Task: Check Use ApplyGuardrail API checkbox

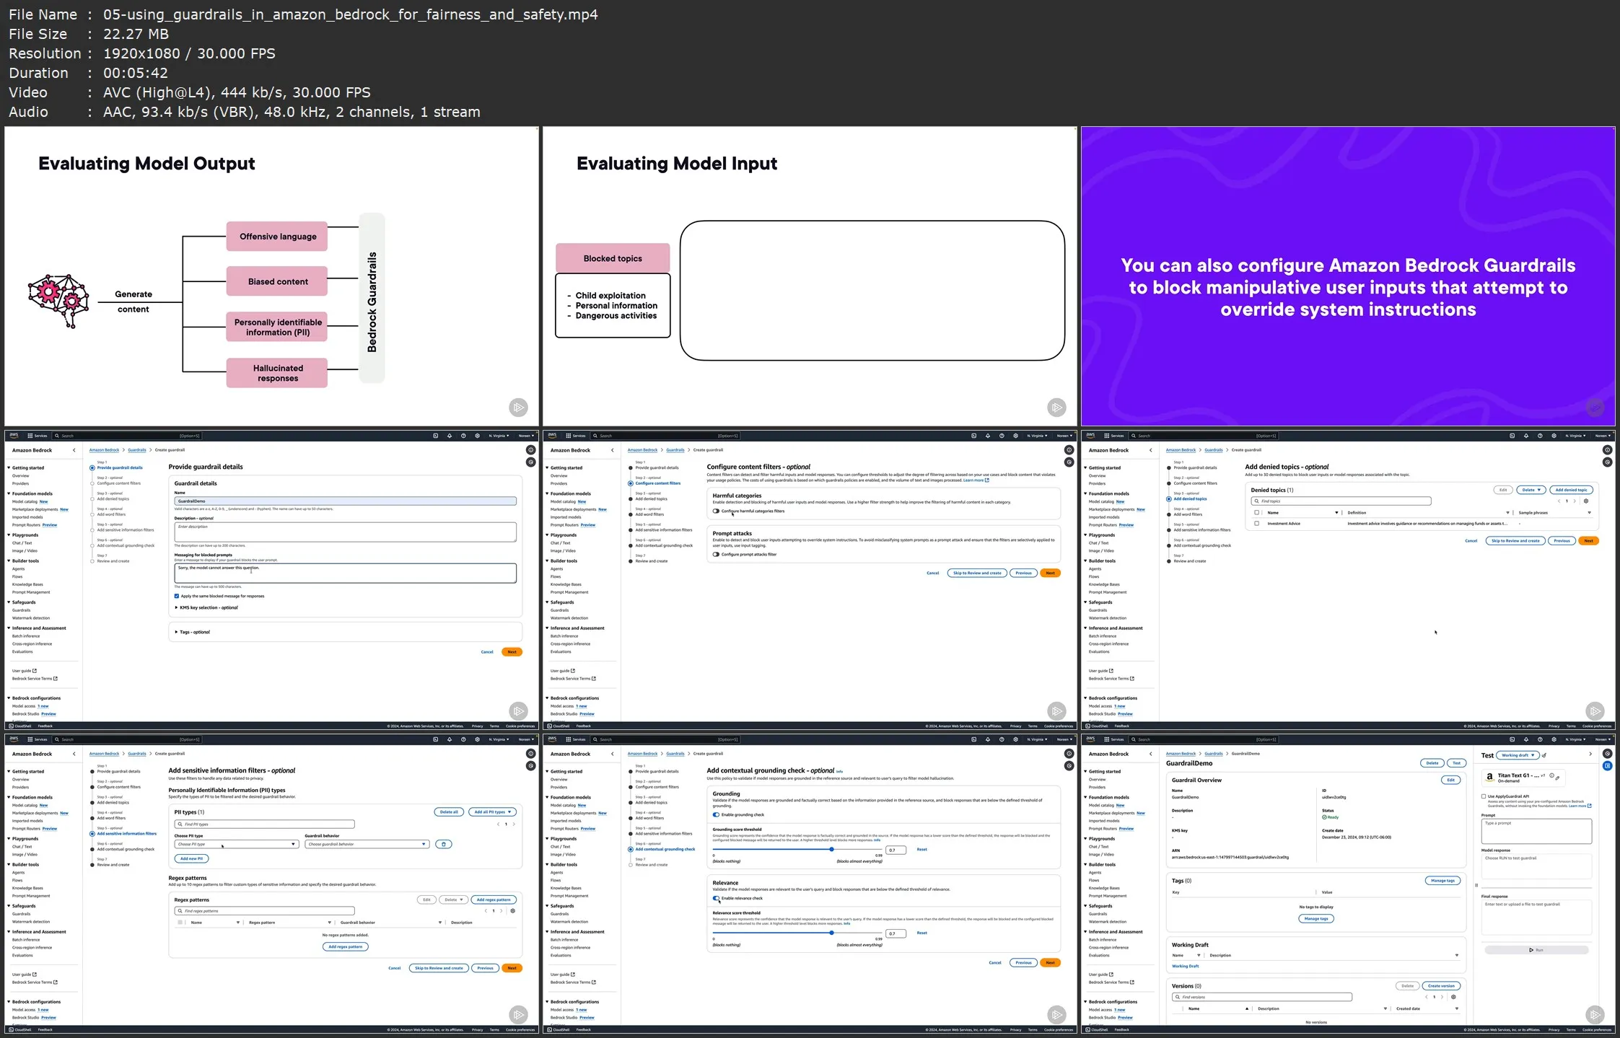Action: click(x=1484, y=796)
